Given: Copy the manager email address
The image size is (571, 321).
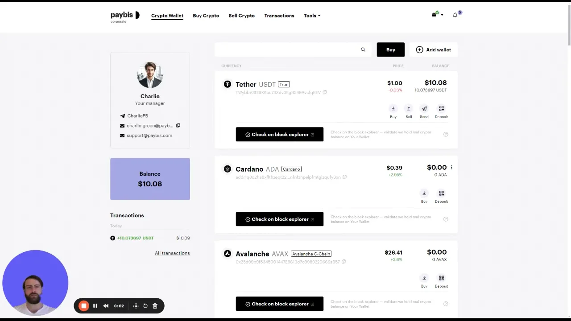Looking at the screenshot, I should pyautogui.click(x=178, y=125).
